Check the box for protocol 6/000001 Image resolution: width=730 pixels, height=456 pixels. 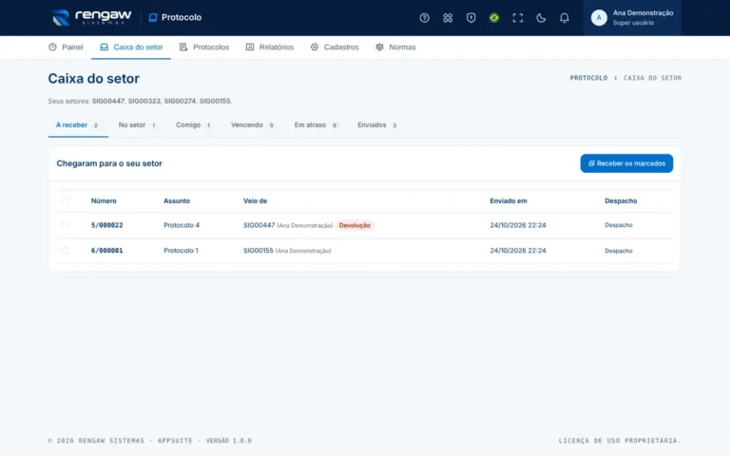[x=66, y=251]
